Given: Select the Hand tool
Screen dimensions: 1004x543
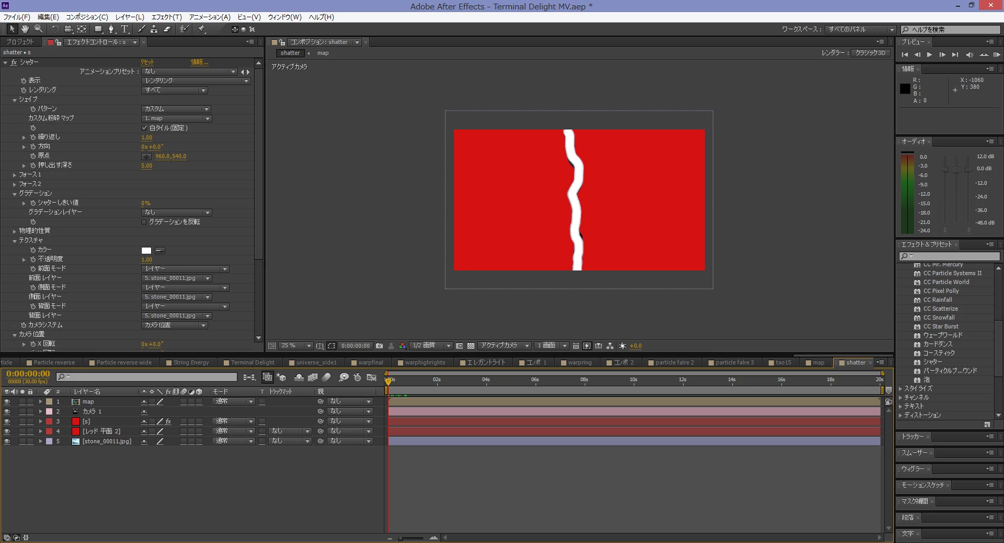Looking at the screenshot, I should 25,29.
